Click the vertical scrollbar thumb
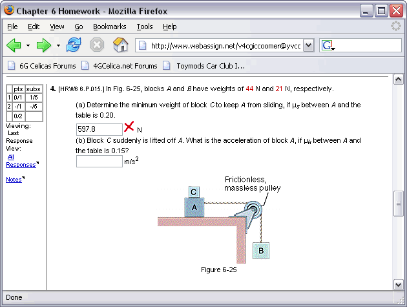407x307 pixels. [x=398, y=204]
